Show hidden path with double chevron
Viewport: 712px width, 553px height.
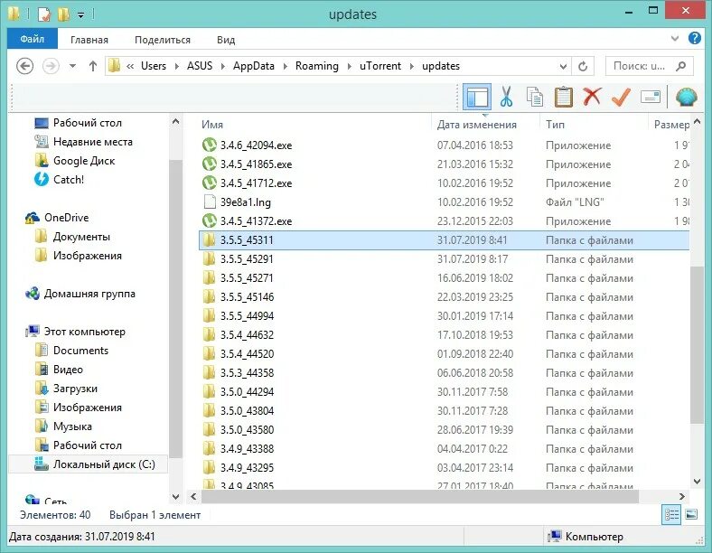[130, 66]
